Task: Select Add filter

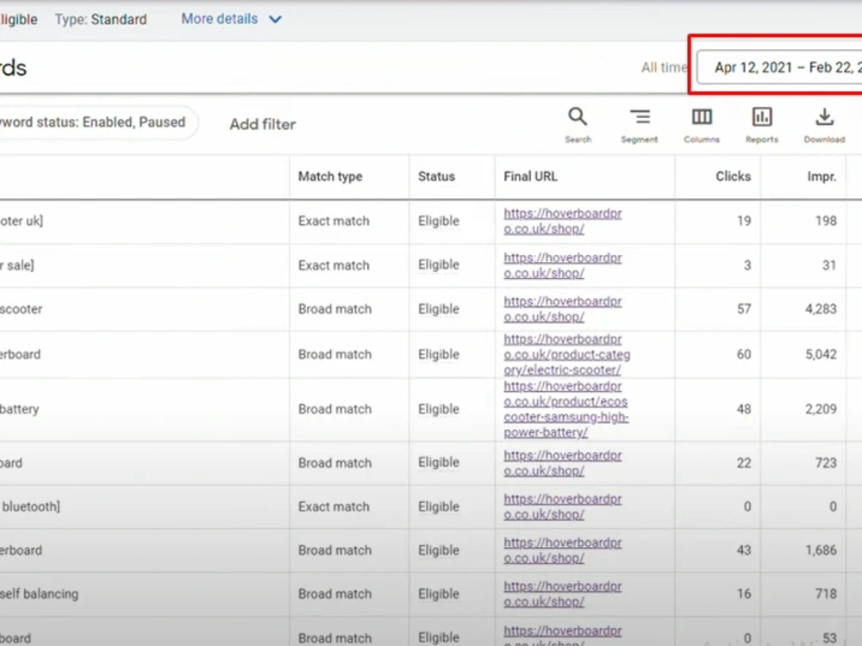Action: (263, 124)
